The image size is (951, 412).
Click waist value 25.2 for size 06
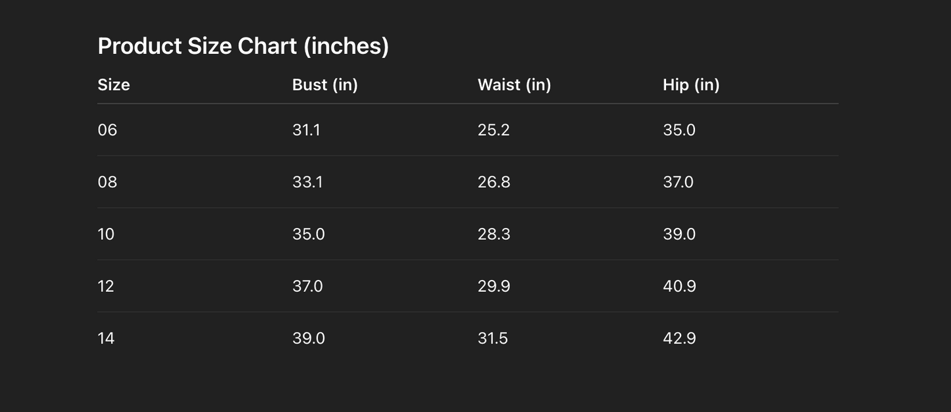coord(494,130)
